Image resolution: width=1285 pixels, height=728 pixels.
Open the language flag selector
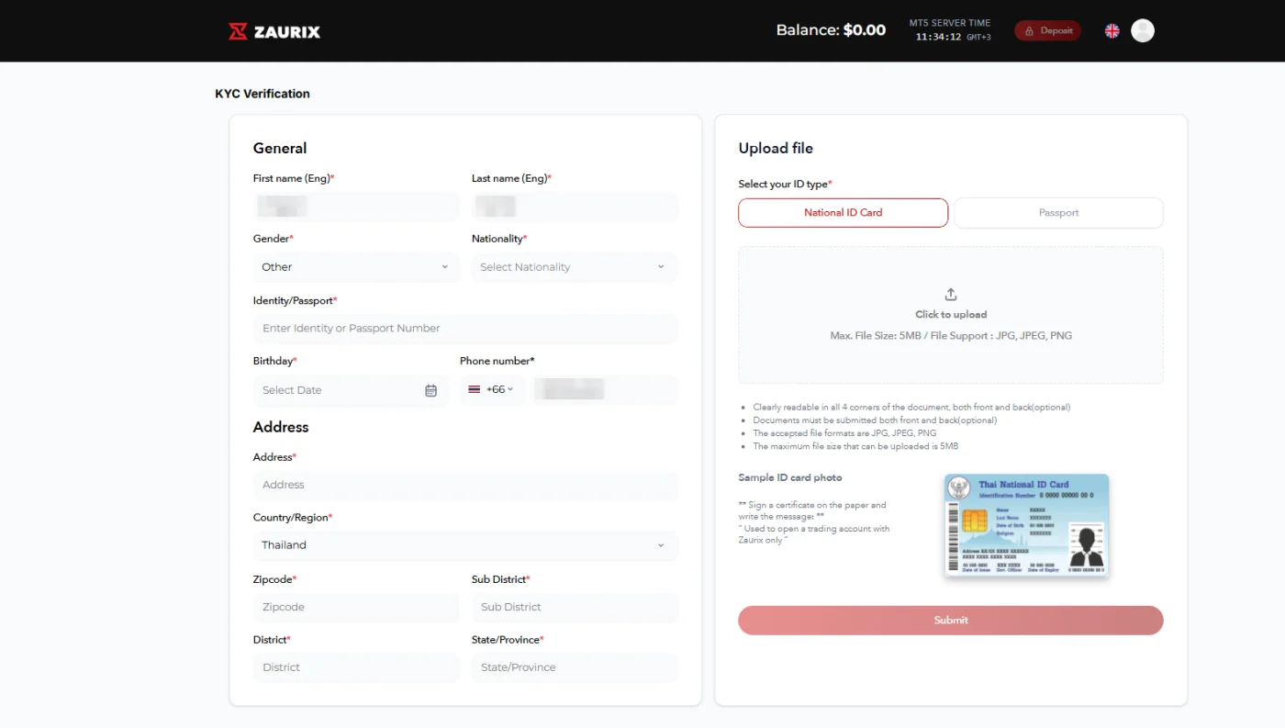pyautogui.click(x=1112, y=31)
